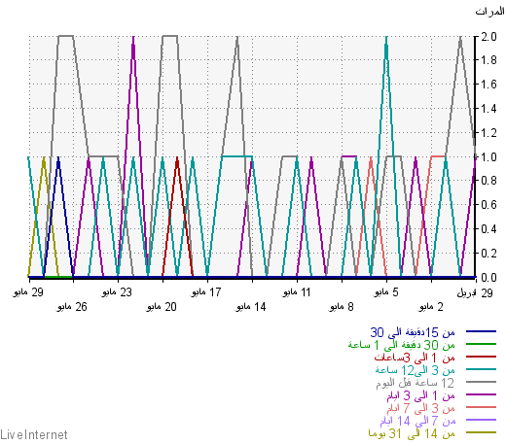This screenshot has height=444, width=506.
Task: Click the y-axis value '2.0'
Action: coord(488,37)
